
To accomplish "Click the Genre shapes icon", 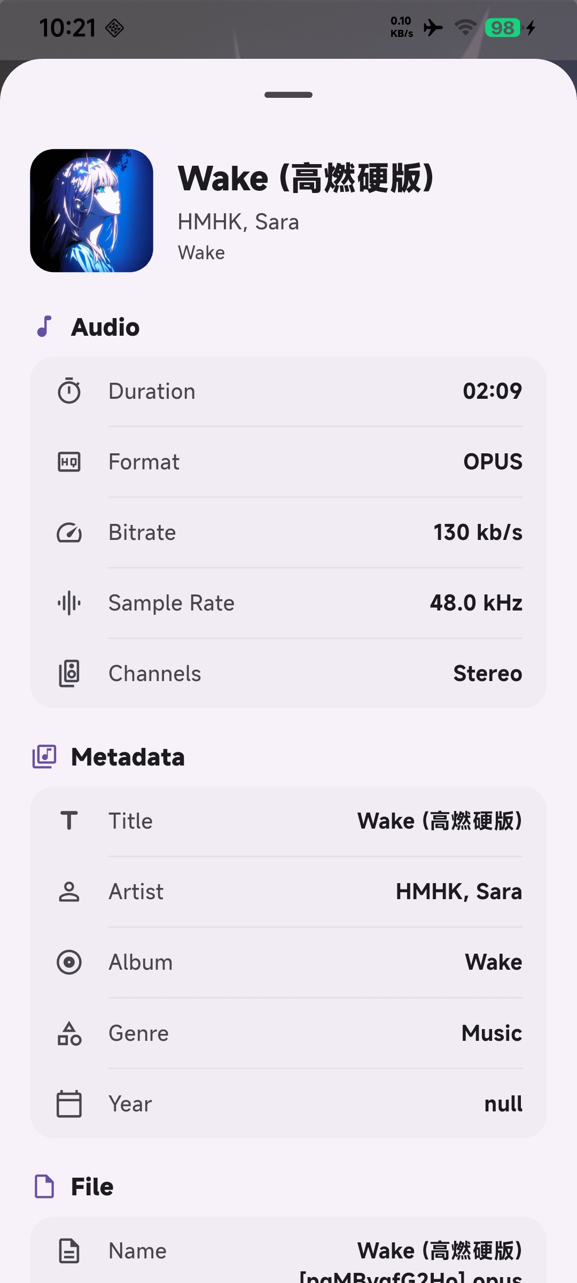I will (69, 1033).
